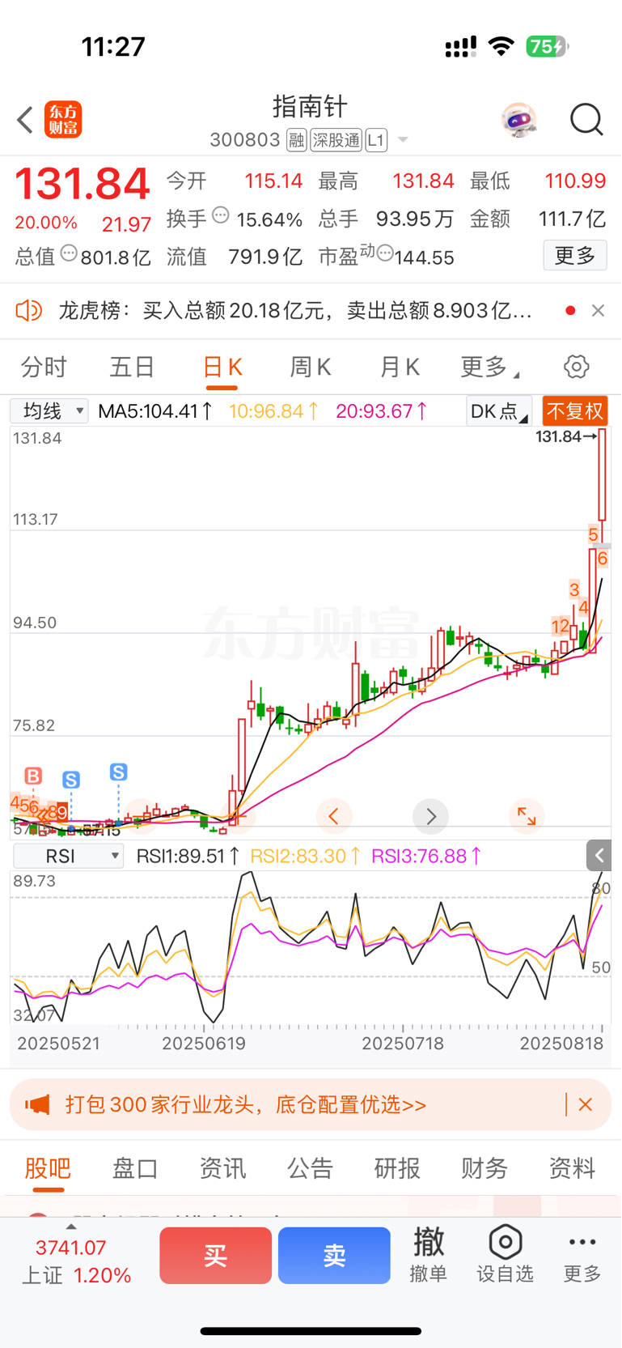Switch to 资料 tab
The image size is (622, 1348).
[x=572, y=1168]
